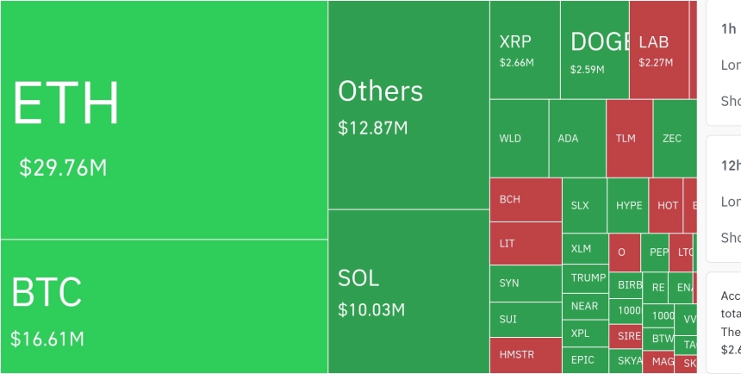Select the TRUMP heatmap cell
The width and height of the screenshot is (741, 374).
(x=586, y=278)
